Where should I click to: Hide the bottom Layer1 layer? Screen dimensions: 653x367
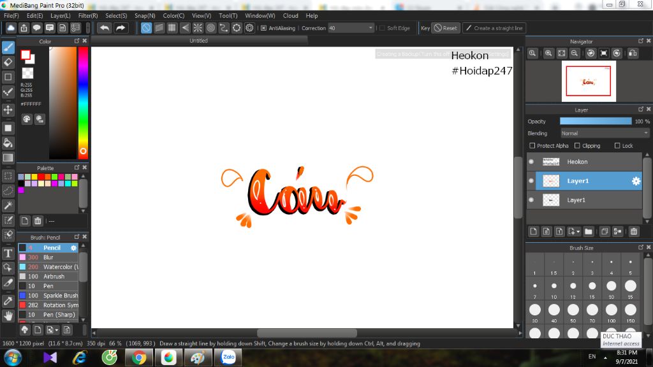pos(531,200)
